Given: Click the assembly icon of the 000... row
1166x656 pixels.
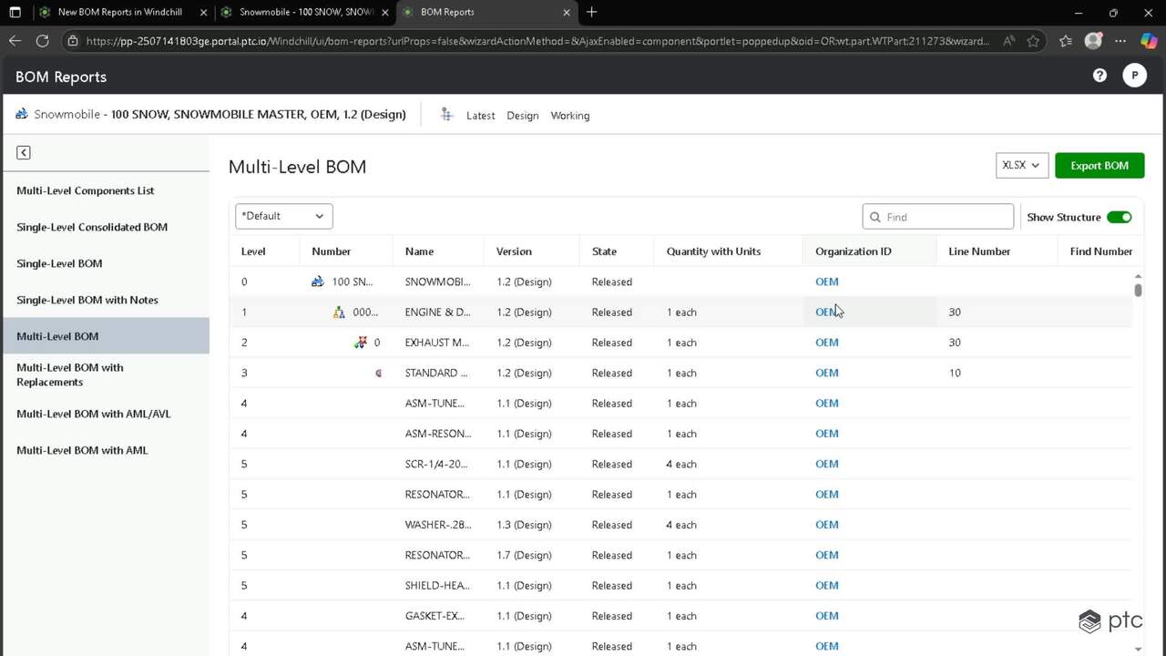Looking at the screenshot, I should pos(339,312).
